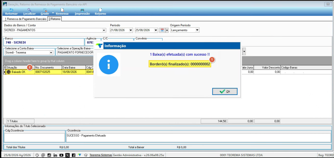Open the Instagram icon in status bar
Image resolution: width=334 pixels, height=158 pixels.
[x=49, y=155]
